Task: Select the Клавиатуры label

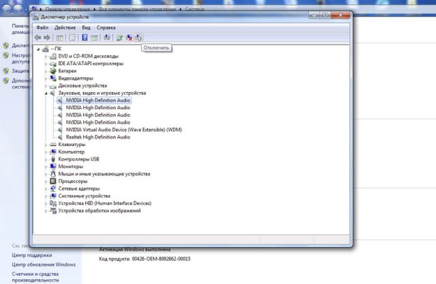Action: pyautogui.click(x=72, y=144)
